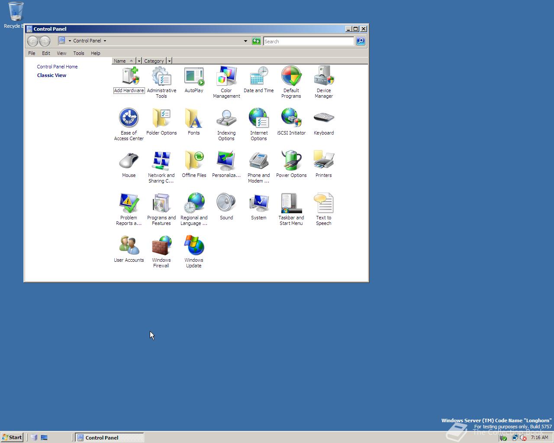Screen dimensions: 554x443
Task: Open the File menu
Action: [x=32, y=53]
